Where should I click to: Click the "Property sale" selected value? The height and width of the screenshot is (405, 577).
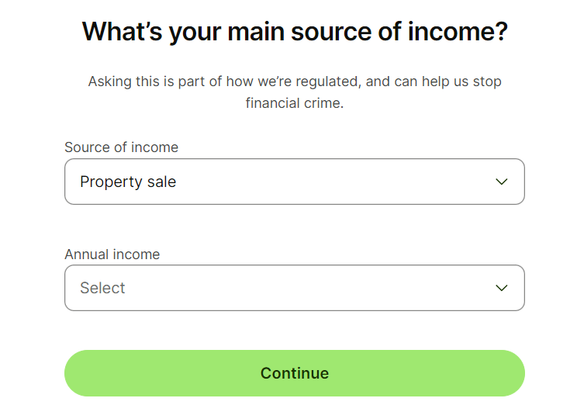point(128,182)
